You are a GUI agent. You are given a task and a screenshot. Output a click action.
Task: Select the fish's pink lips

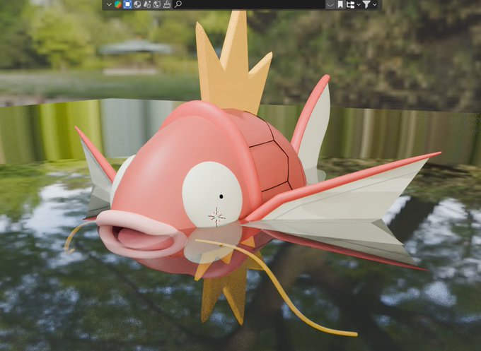pyautogui.click(x=141, y=234)
